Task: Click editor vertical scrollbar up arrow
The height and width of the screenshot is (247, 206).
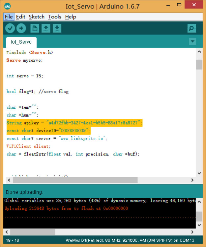Action: (x=199, y=52)
